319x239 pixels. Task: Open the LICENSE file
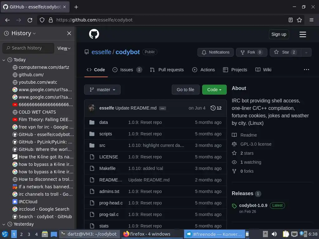point(108,157)
